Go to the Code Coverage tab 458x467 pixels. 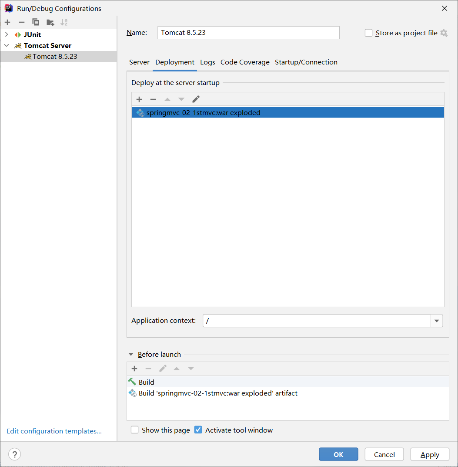coord(245,62)
